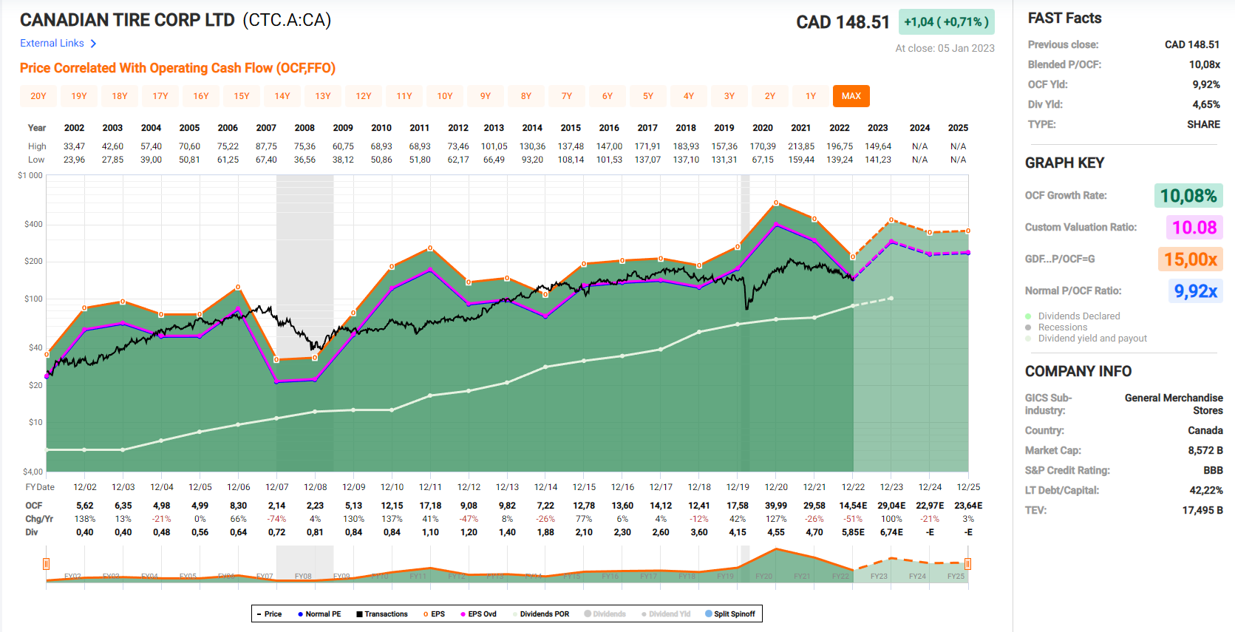Select the MAX time range tab

[851, 96]
